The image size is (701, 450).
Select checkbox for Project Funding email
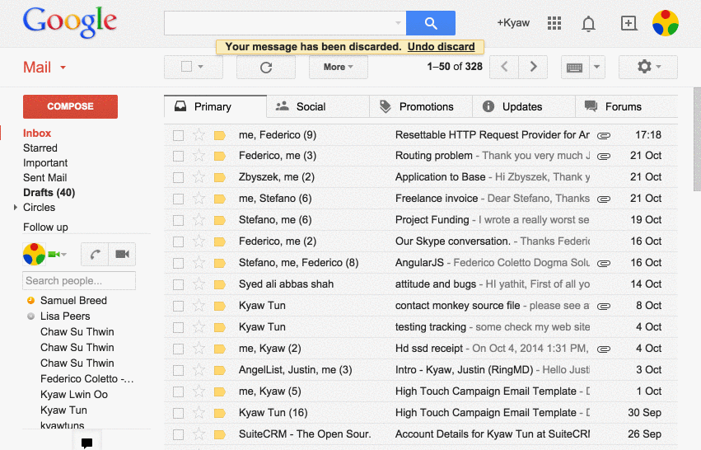[x=179, y=220]
